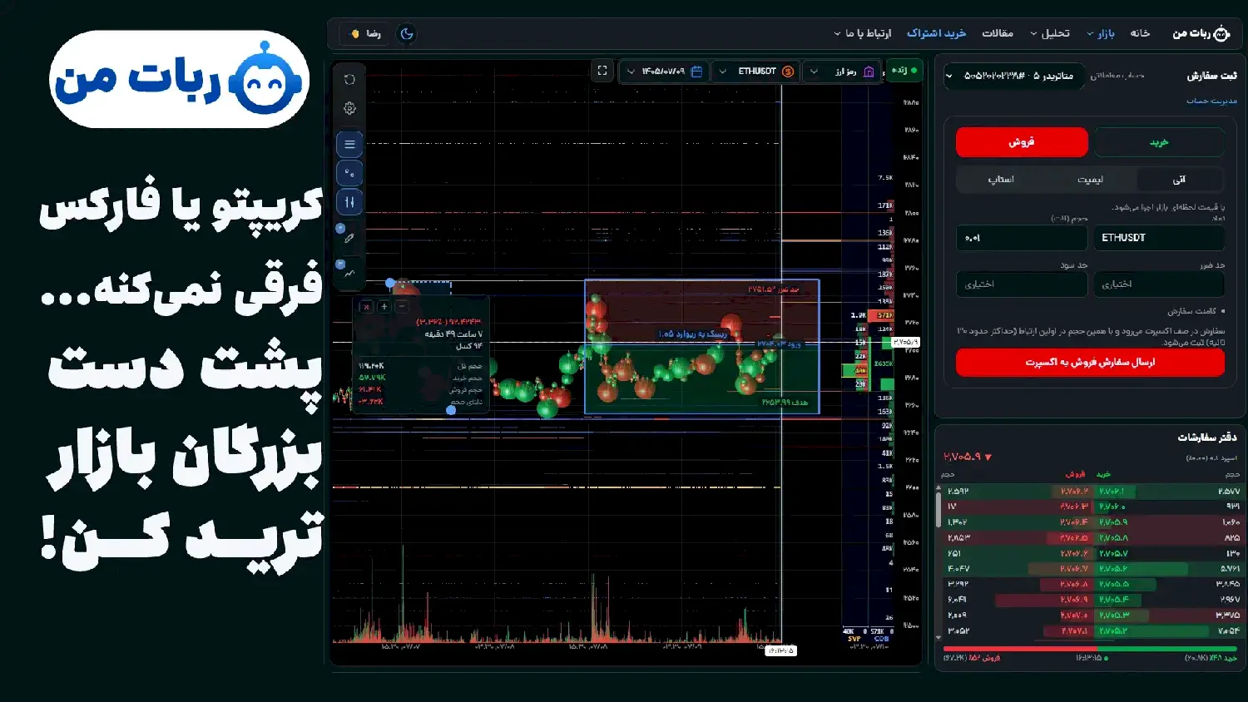Click the plus button in measurement popup
Viewport: 1248px width, 702px height.
(384, 307)
